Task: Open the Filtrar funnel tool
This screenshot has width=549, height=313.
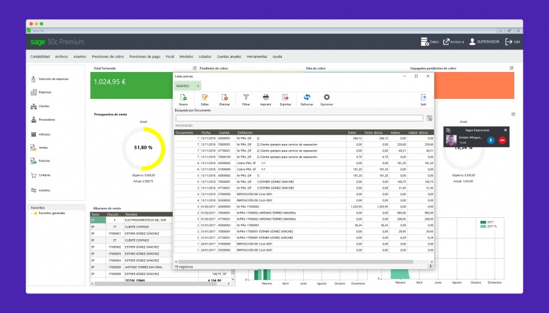Action: pos(246,98)
